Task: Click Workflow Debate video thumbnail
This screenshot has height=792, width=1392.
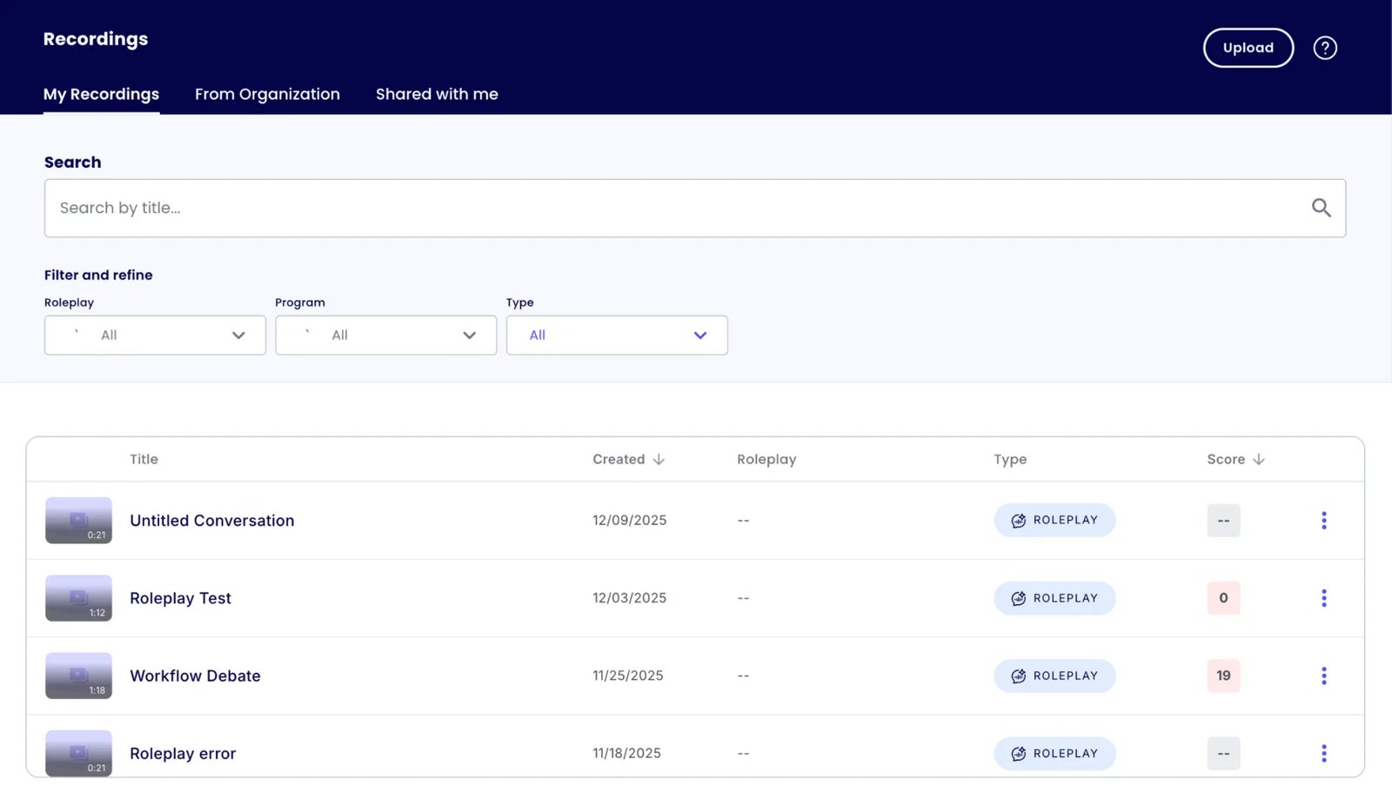Action: 78,676
